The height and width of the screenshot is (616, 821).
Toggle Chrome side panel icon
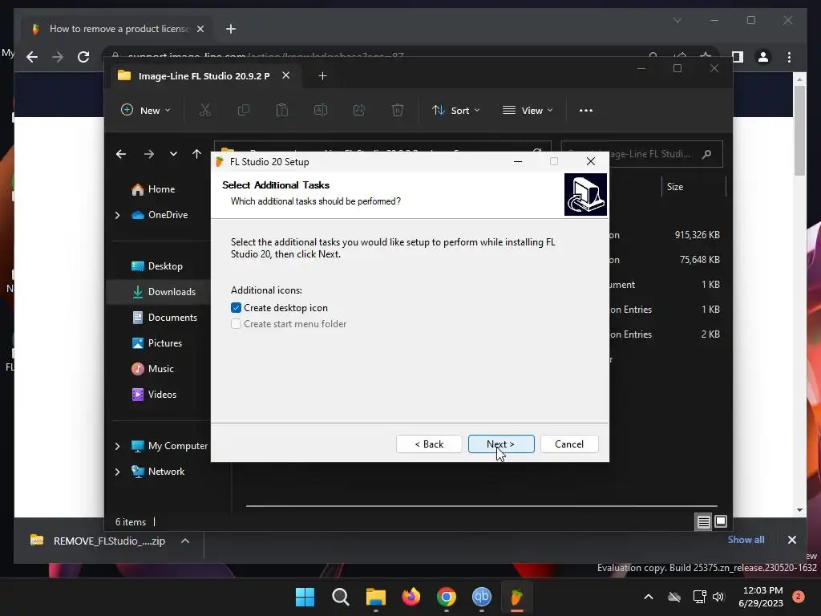coord(738,57)
